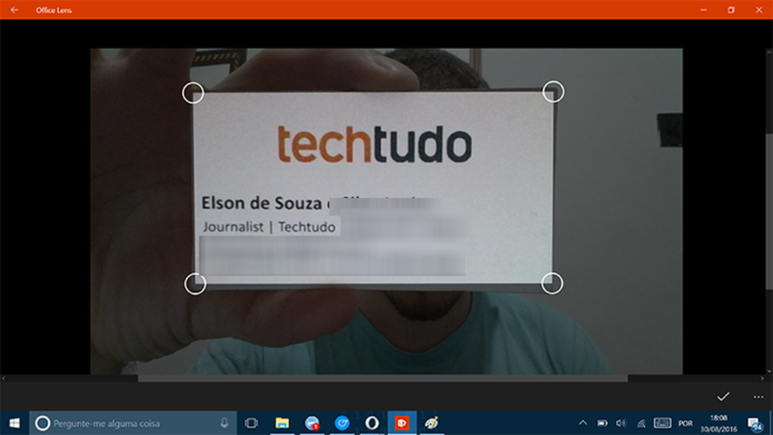Viewport: 773px width, 435px height.
Task: Open Opera browser from the taskbar
Action: (x=372, y=423)
